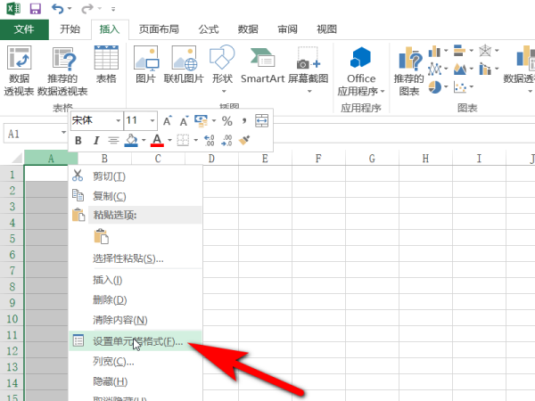The image size is (535, 401).
Task: Customize Quick Access Toolbar dropdown
Action: click(x=113, y=9)
